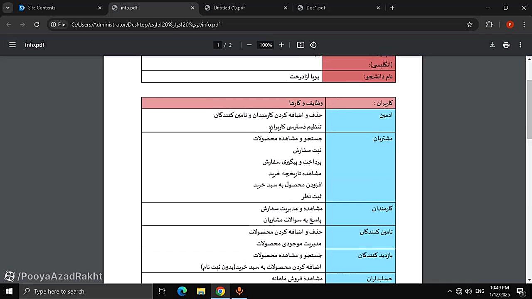Open the Windows Start menu

pos(9,291)
